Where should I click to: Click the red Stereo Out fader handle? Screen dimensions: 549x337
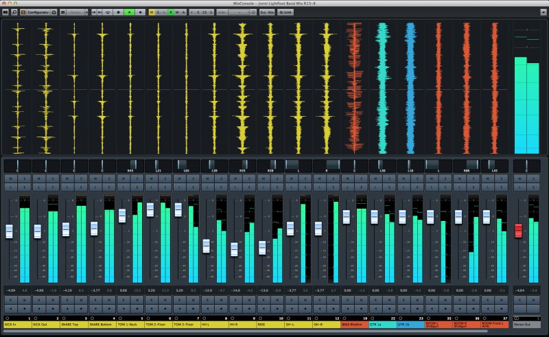pyautogui.click(x=519, y=231)
